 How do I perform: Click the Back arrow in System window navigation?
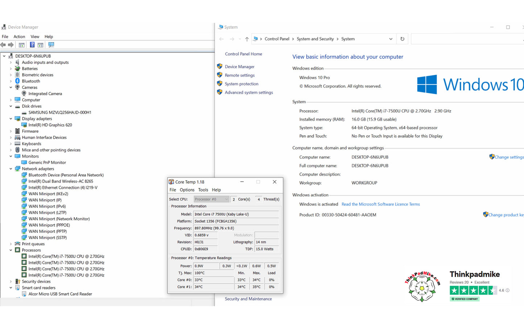pos(222,39)
